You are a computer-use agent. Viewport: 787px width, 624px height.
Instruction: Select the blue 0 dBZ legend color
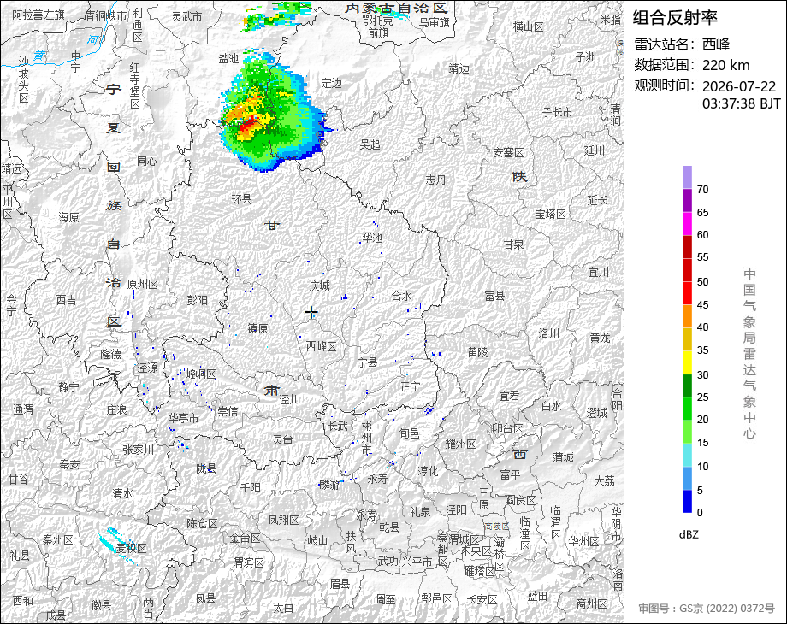pos(688,501)
